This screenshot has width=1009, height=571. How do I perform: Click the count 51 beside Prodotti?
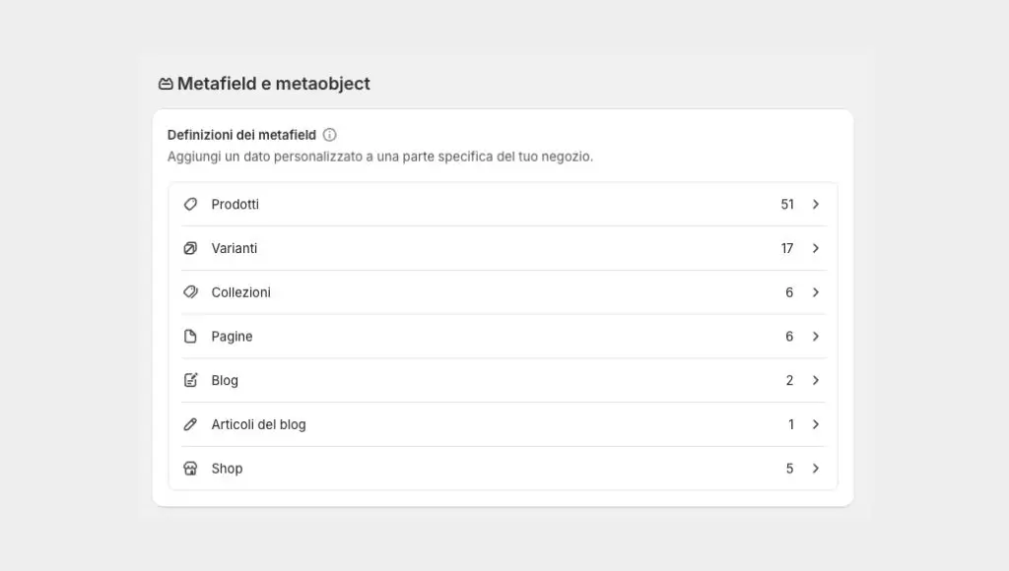[786, 205]
